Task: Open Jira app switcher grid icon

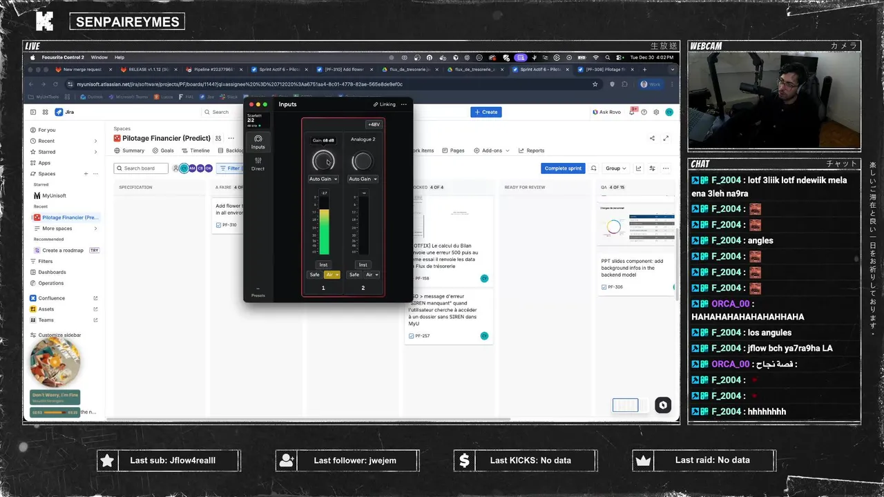Action: pyautogui.click(x=46, y=112)
